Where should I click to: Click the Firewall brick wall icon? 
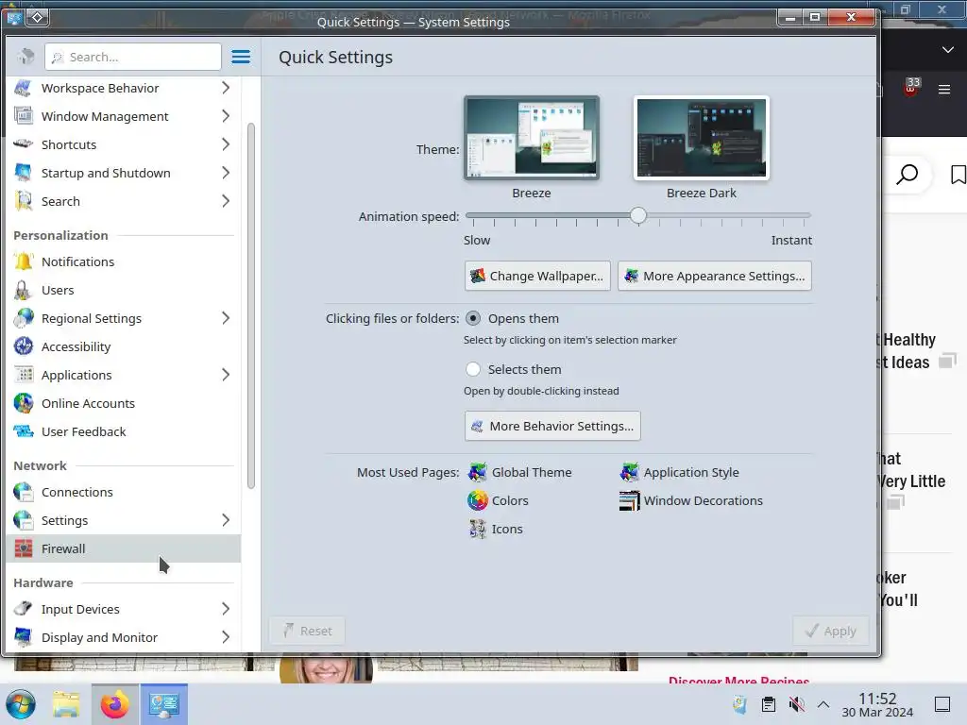click(24, 548)
